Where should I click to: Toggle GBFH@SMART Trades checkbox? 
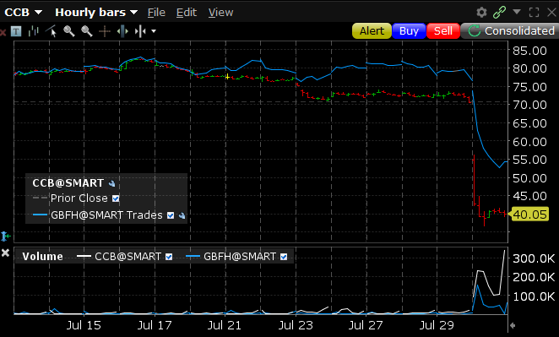(x=171, y=215)
